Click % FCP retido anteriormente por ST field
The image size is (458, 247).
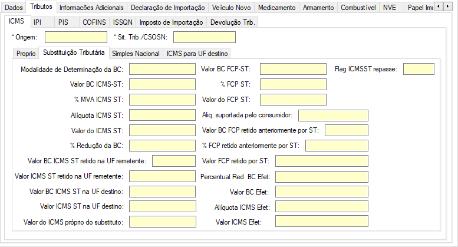337,146
